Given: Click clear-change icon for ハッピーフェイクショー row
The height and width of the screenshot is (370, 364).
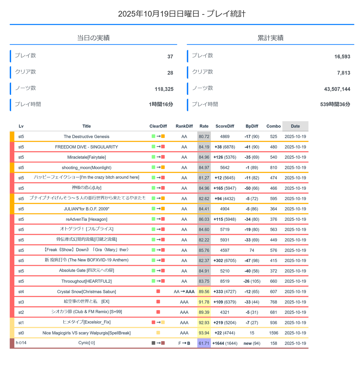Looking at the screenshot, I should click(158, 178).
